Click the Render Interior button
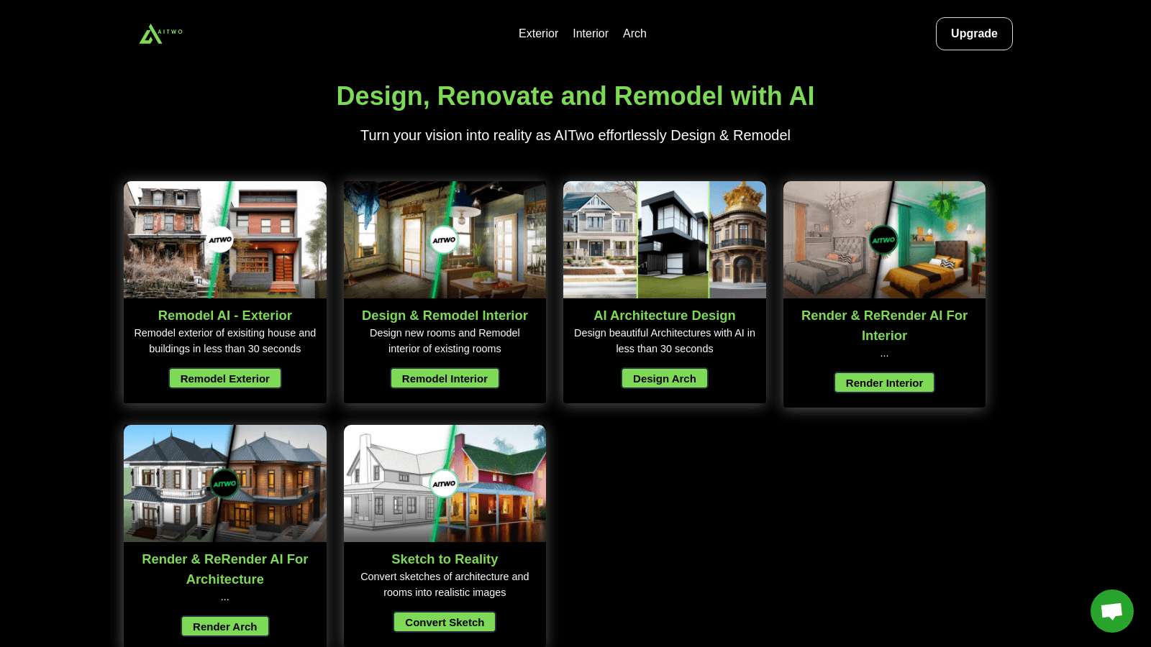Viewport: 1151px width, 647px height. click(884, 382)
